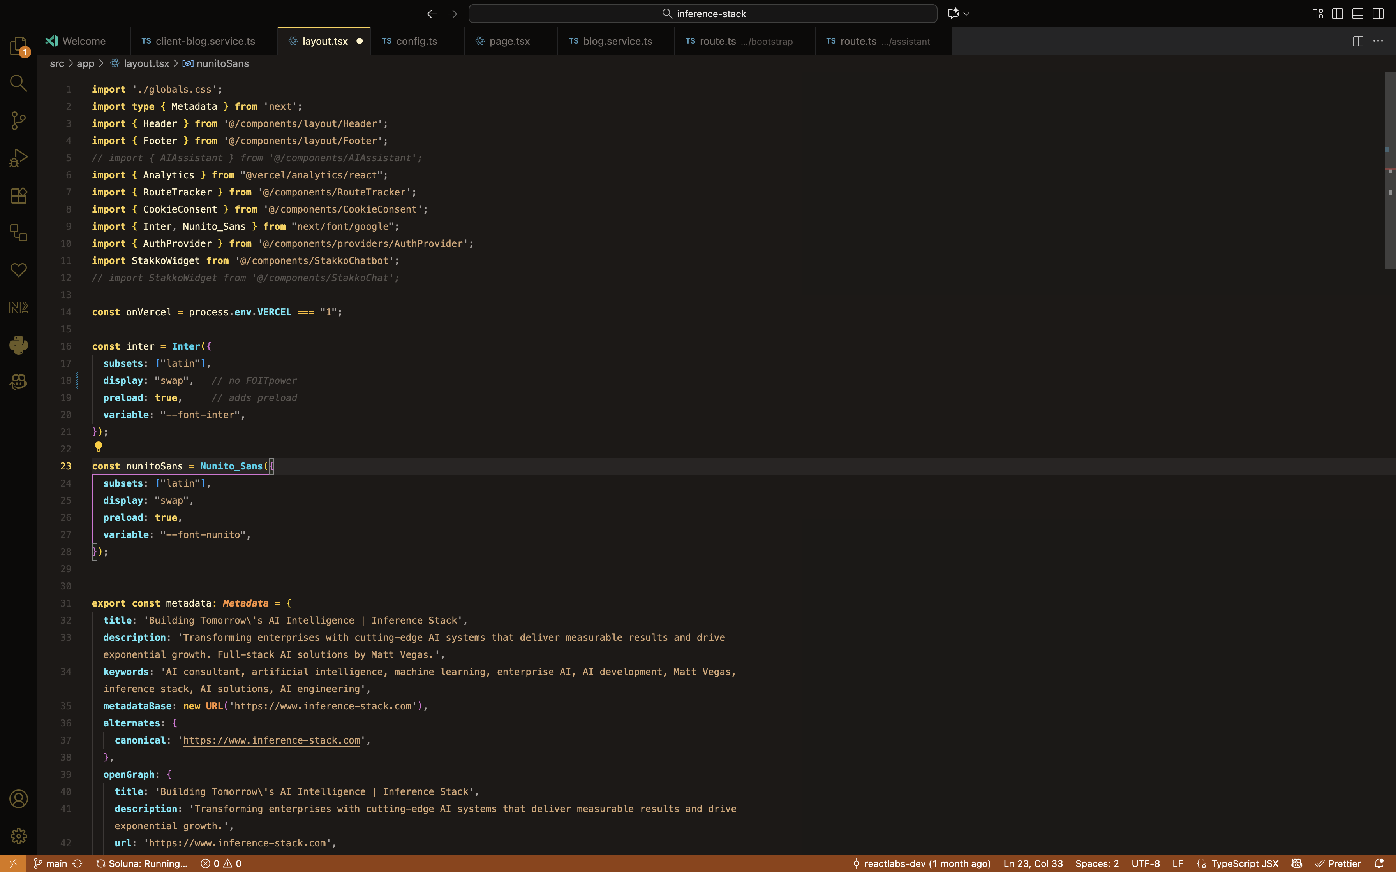
Task: Click the lightbulb code action icon
Action: tap(99, 447)
